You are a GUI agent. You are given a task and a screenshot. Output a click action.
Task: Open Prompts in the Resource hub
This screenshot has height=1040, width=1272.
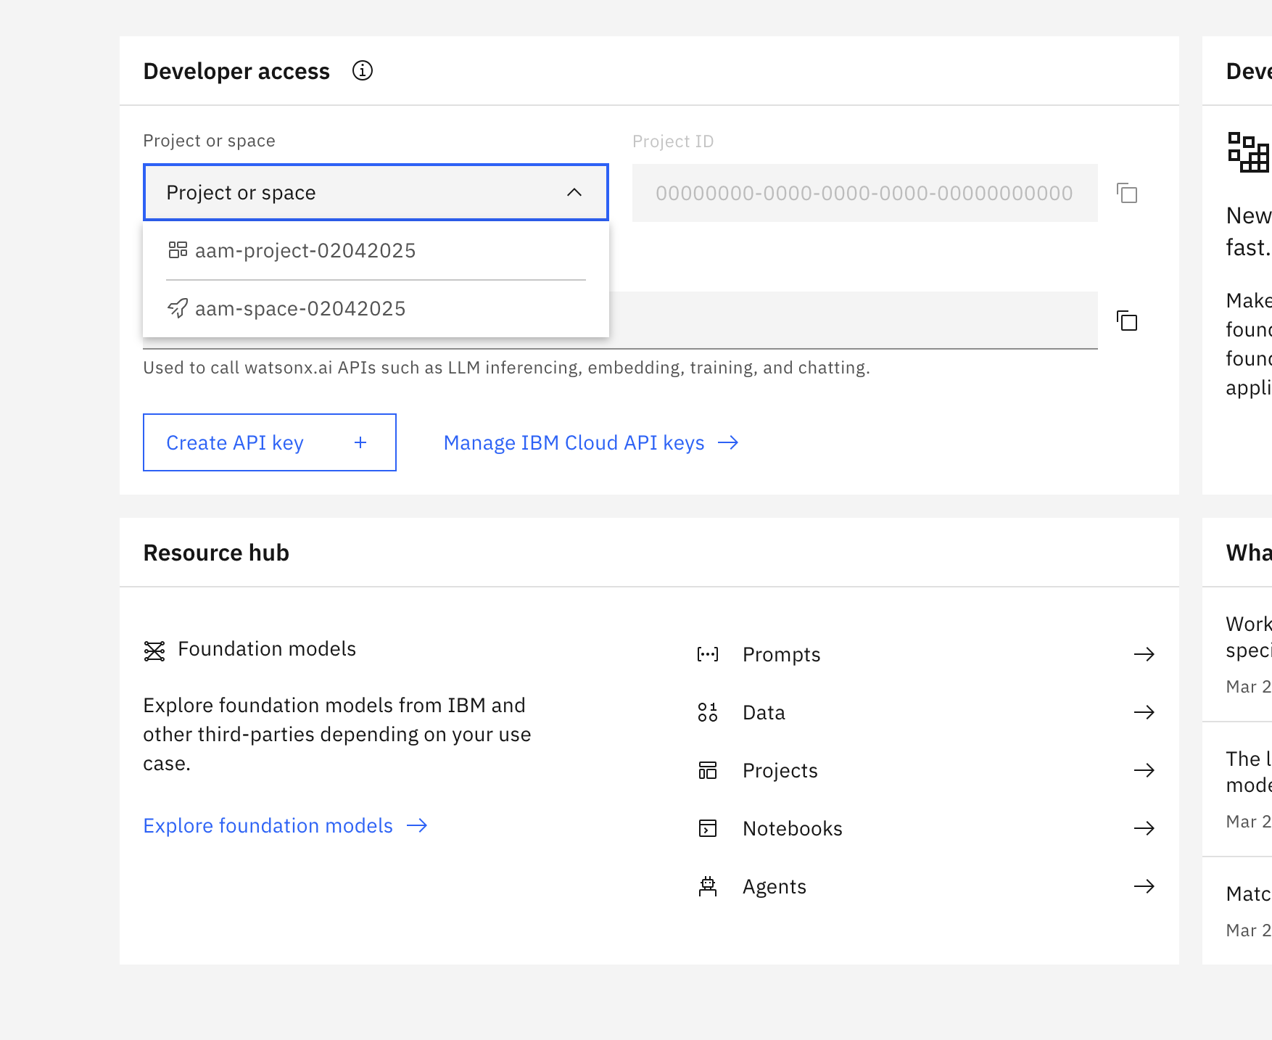pyautogui.click(x=781, y=654)
